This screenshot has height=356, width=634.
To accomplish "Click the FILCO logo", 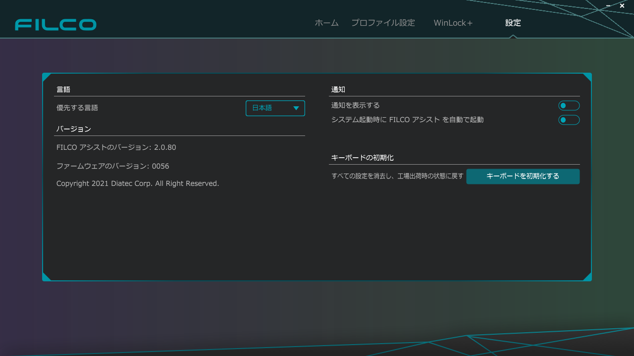I will (x=55, y=24).
